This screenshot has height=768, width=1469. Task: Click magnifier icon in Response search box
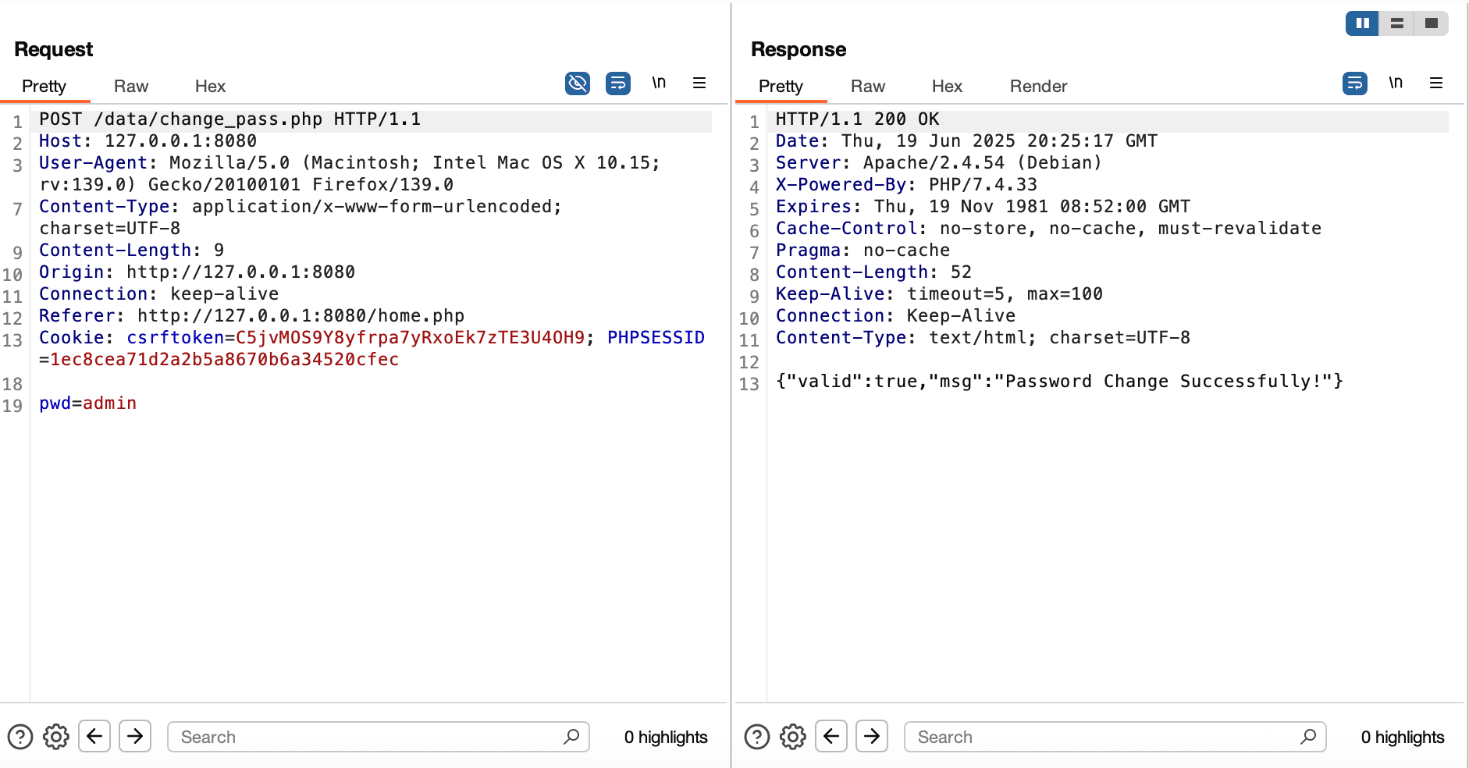[x=1308, y=736]
